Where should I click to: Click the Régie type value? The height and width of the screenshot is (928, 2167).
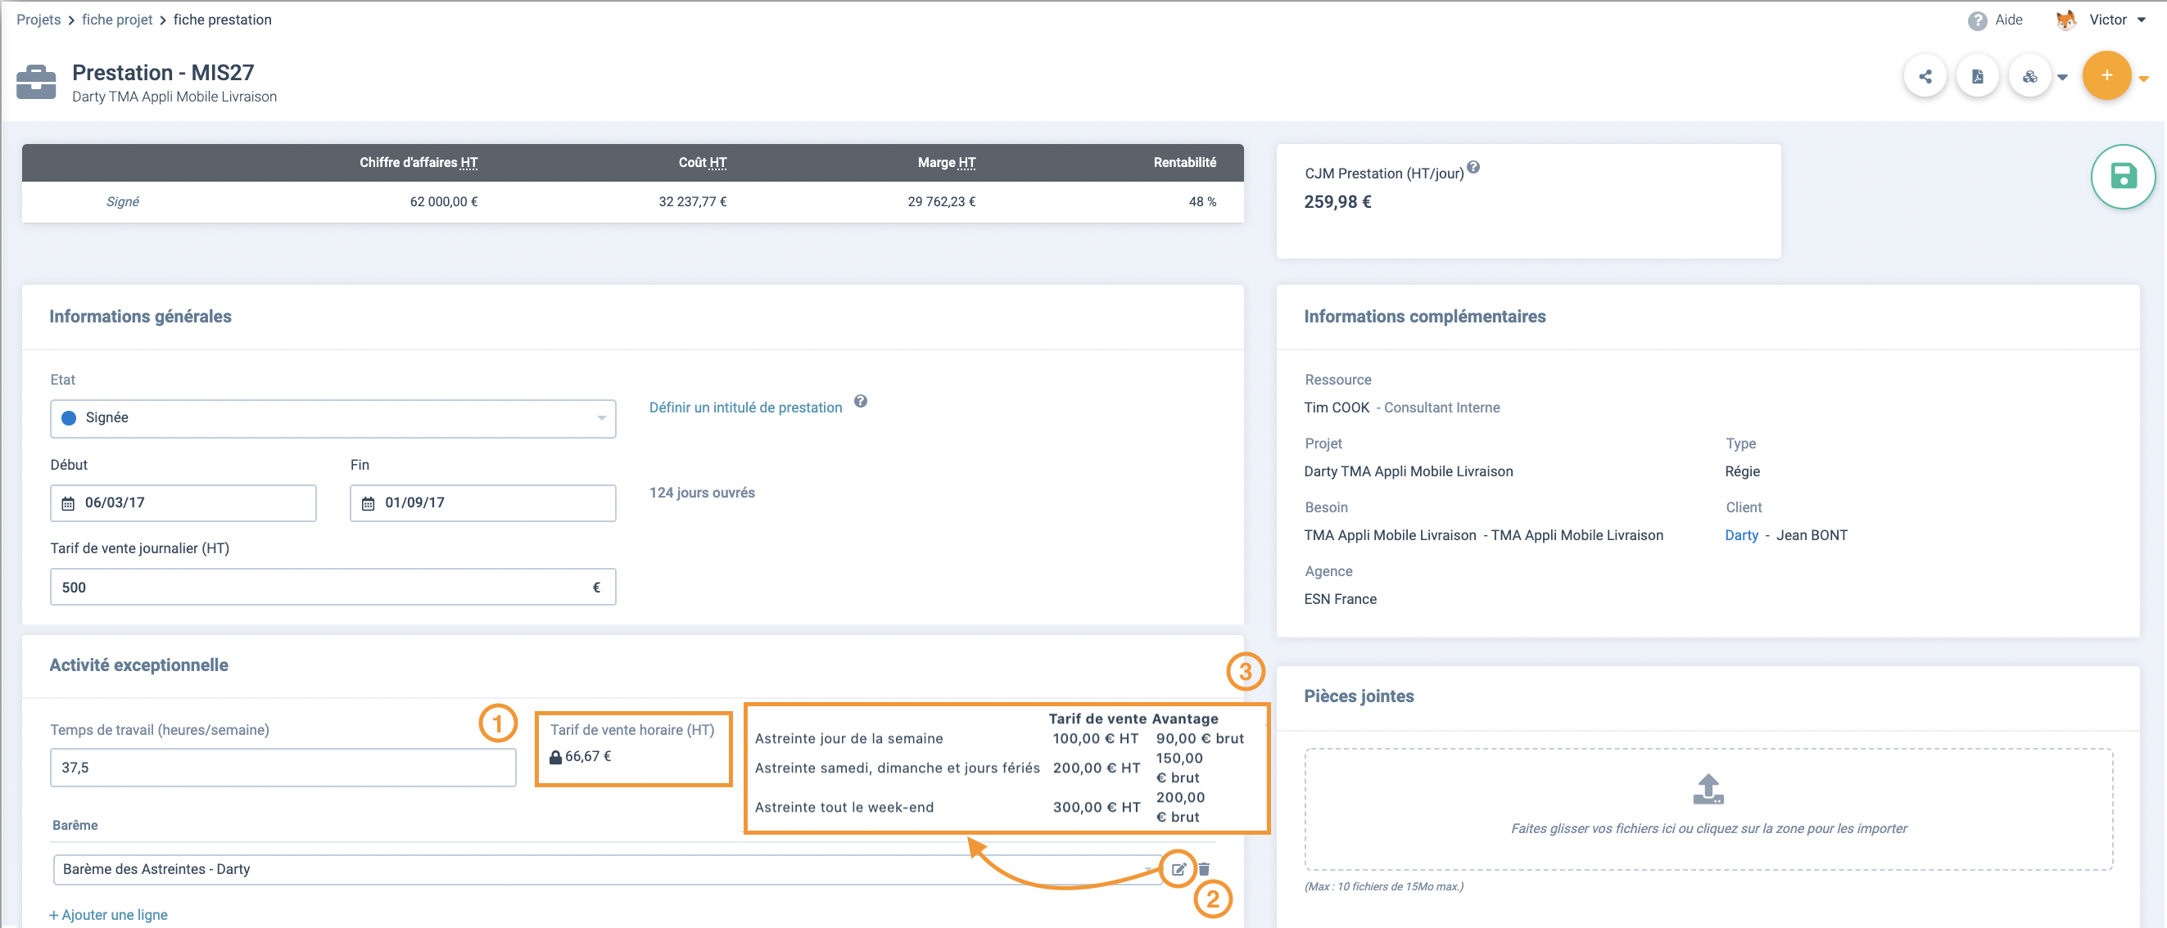[1742, 471]
